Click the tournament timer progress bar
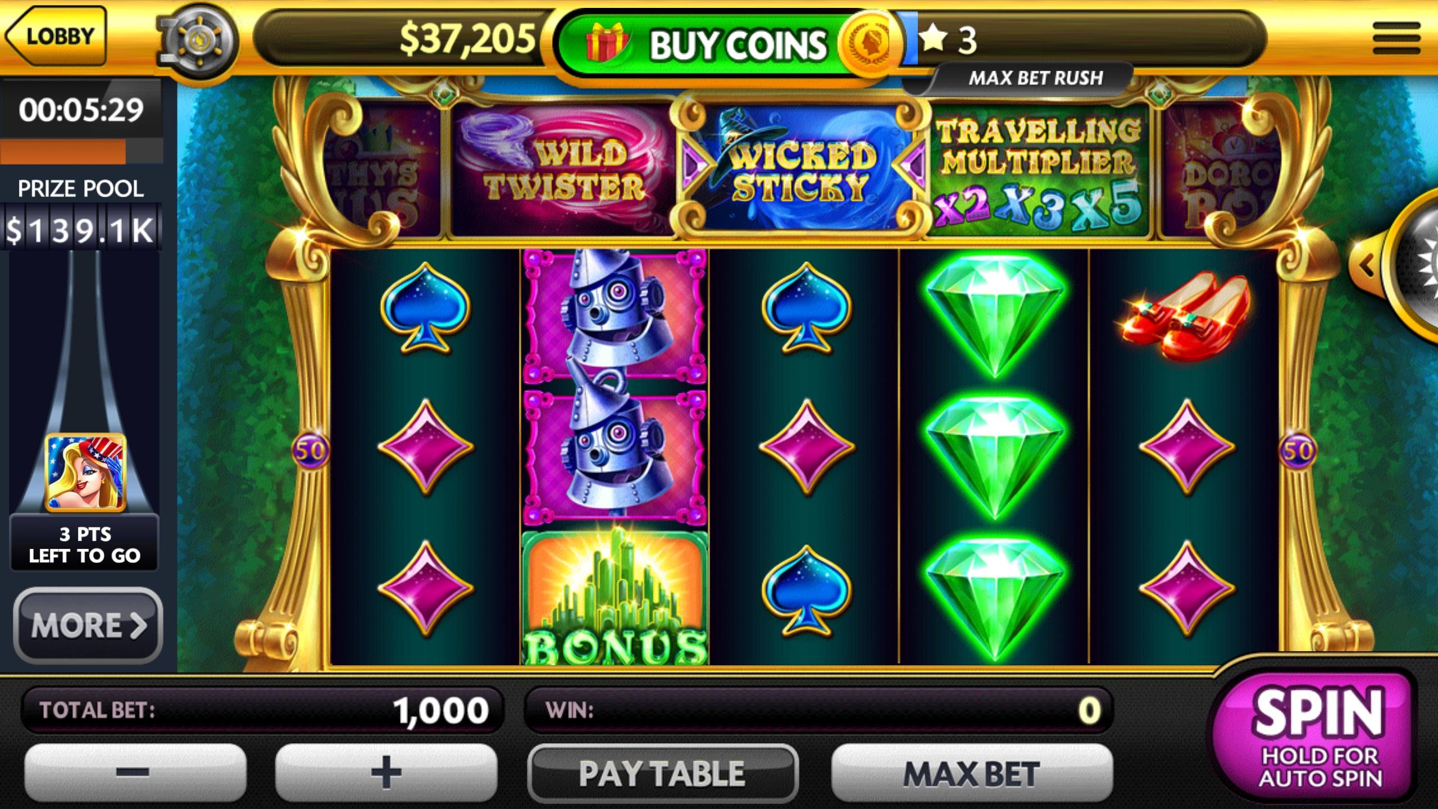This screenshot has height=809, width=1438. coord(81,152)
